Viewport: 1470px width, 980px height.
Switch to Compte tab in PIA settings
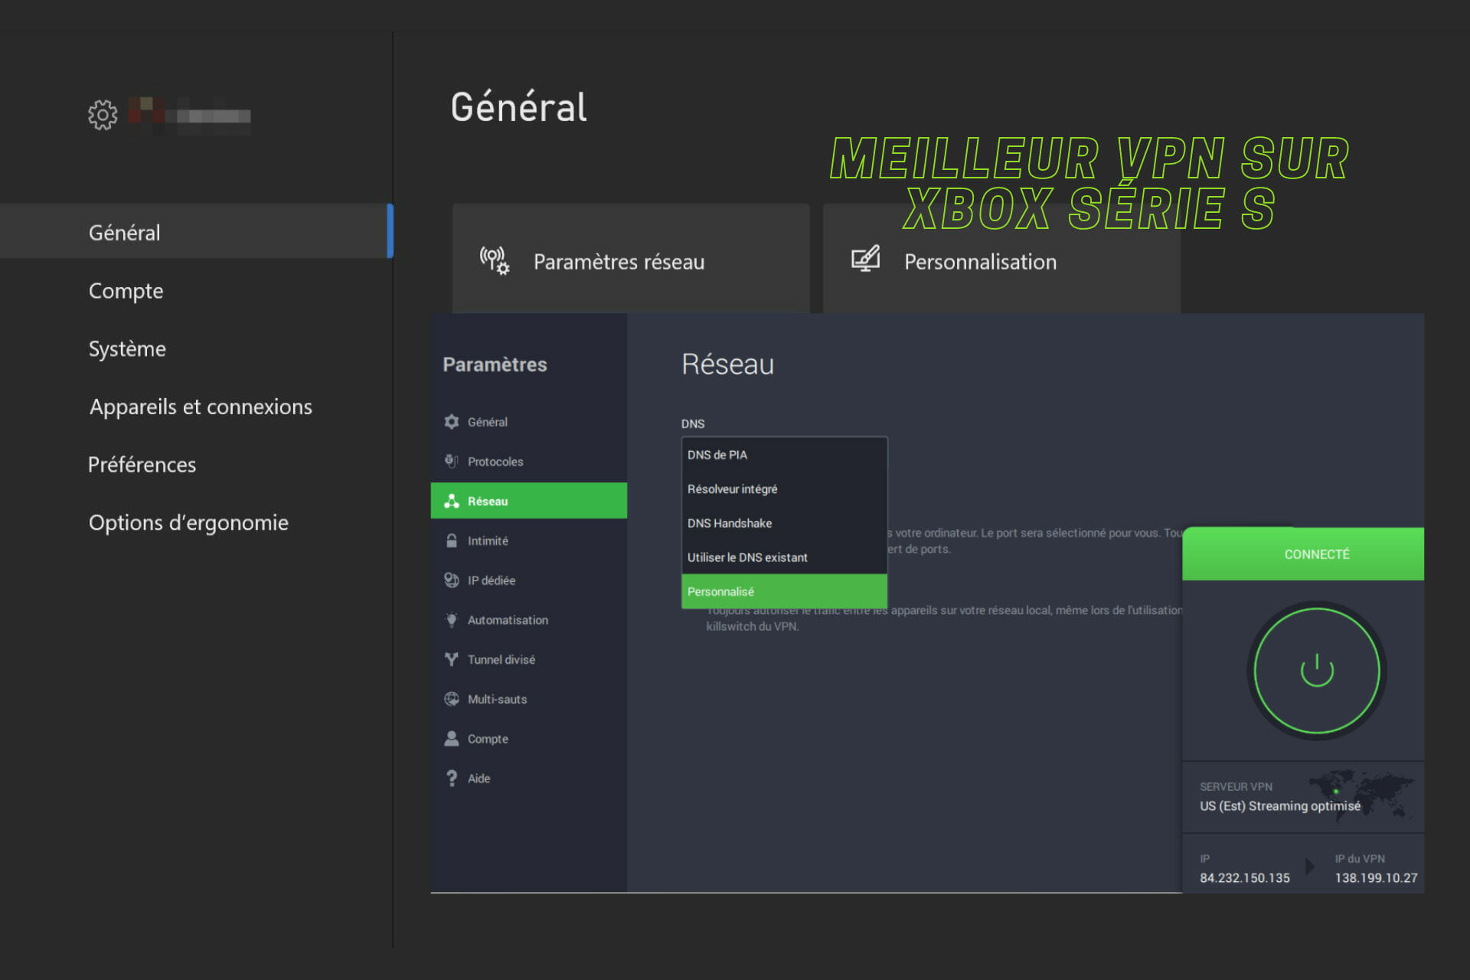[x=529, y=738]
